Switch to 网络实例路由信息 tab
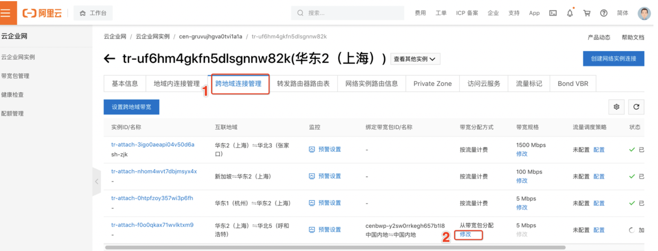Viewport: 658px width, 251px height. coord(372,83)
